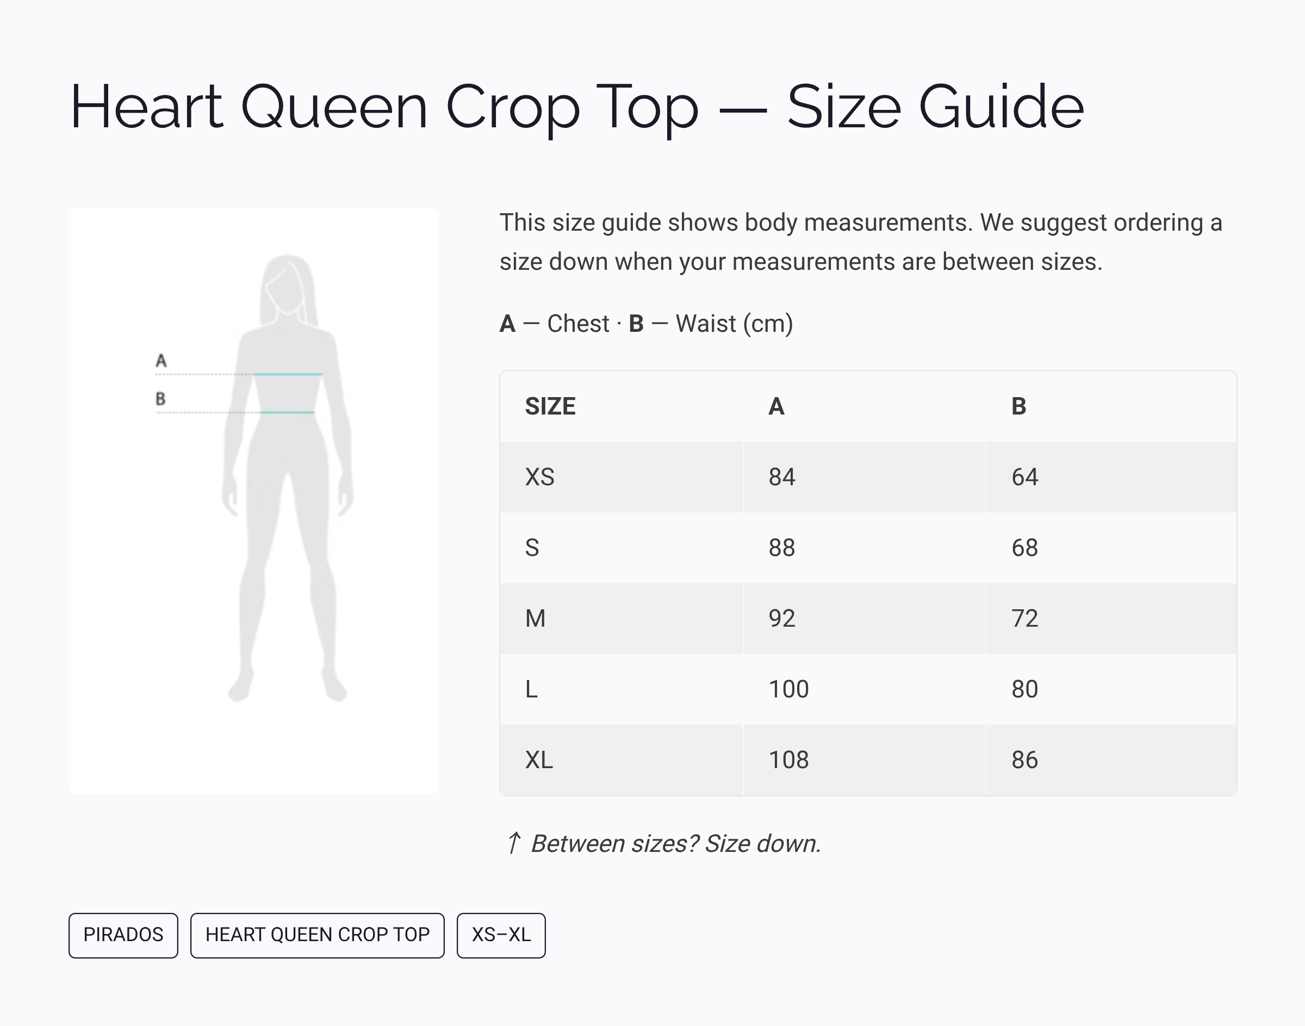Click the chest value 88 for size S
Image resolution: width=1305 pixels, height=1026 pixels.
point(781,548)
